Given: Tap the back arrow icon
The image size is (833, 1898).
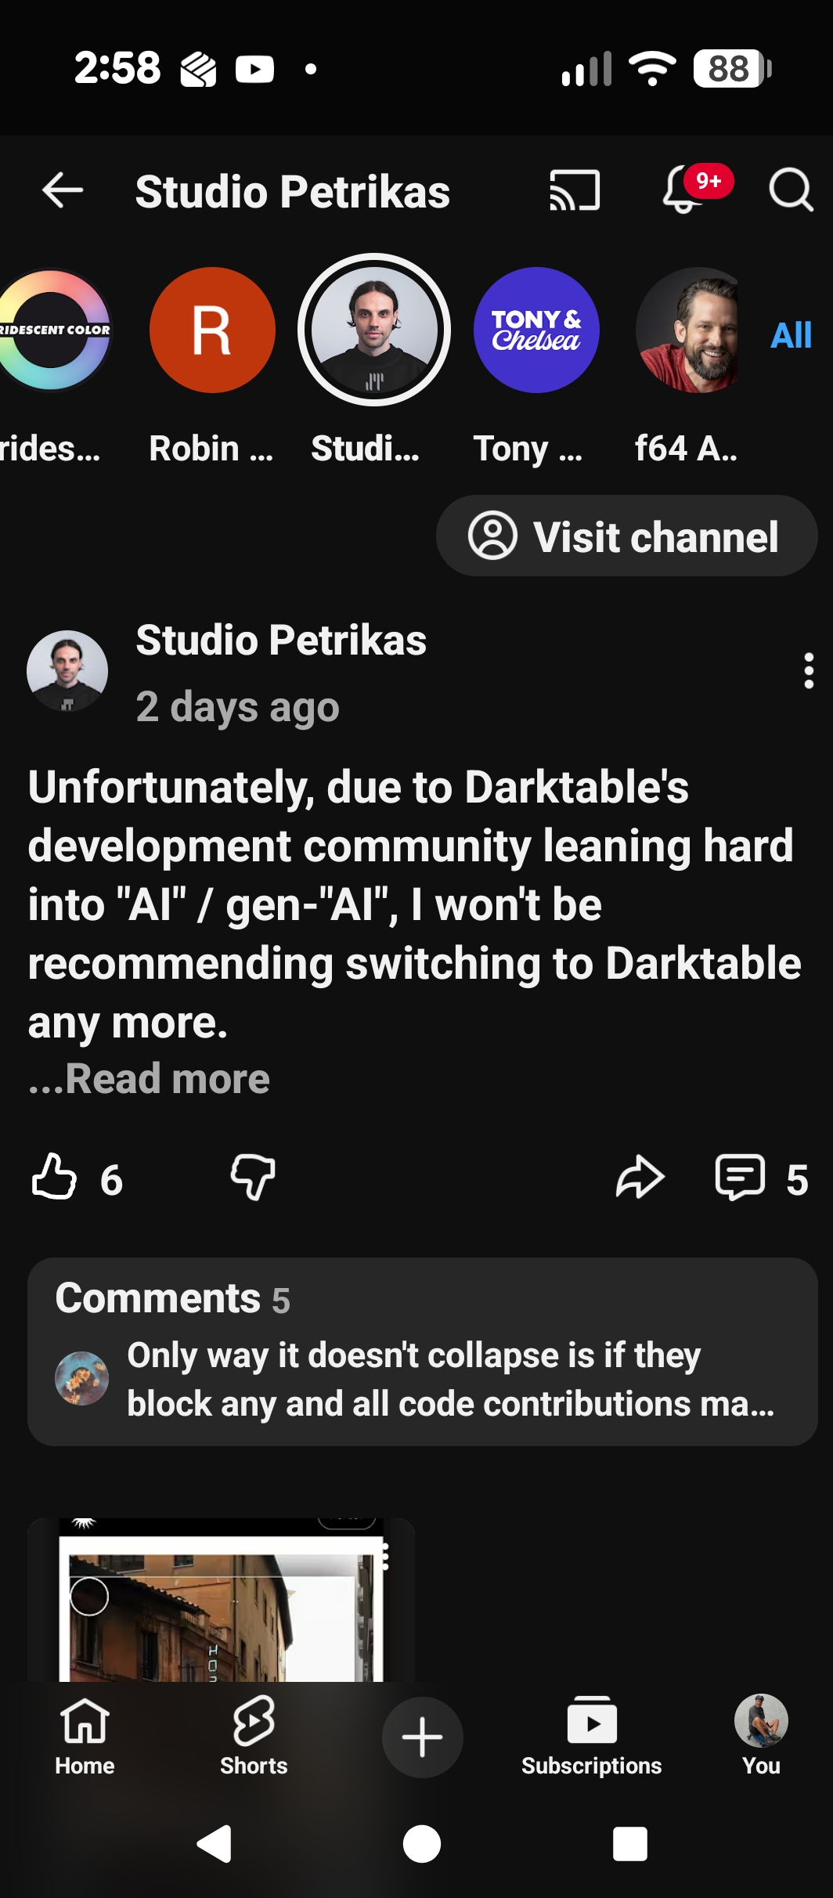Looking at the screenshot, I should 63,190.
